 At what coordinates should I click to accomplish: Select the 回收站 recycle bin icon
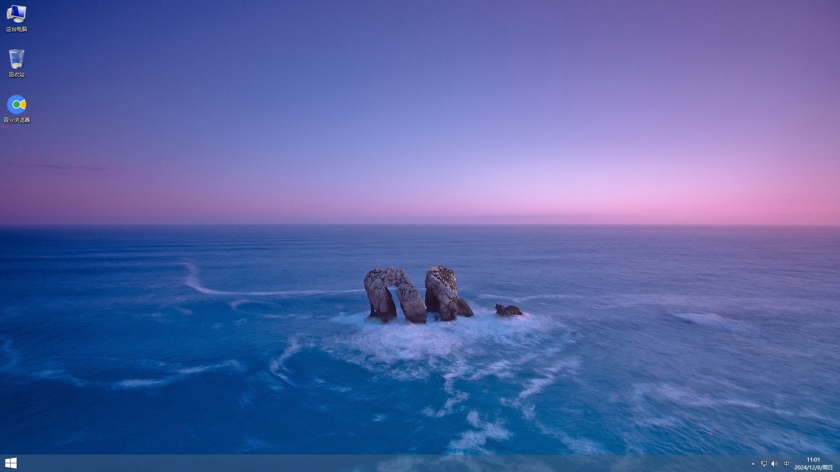tap(16, 59)
